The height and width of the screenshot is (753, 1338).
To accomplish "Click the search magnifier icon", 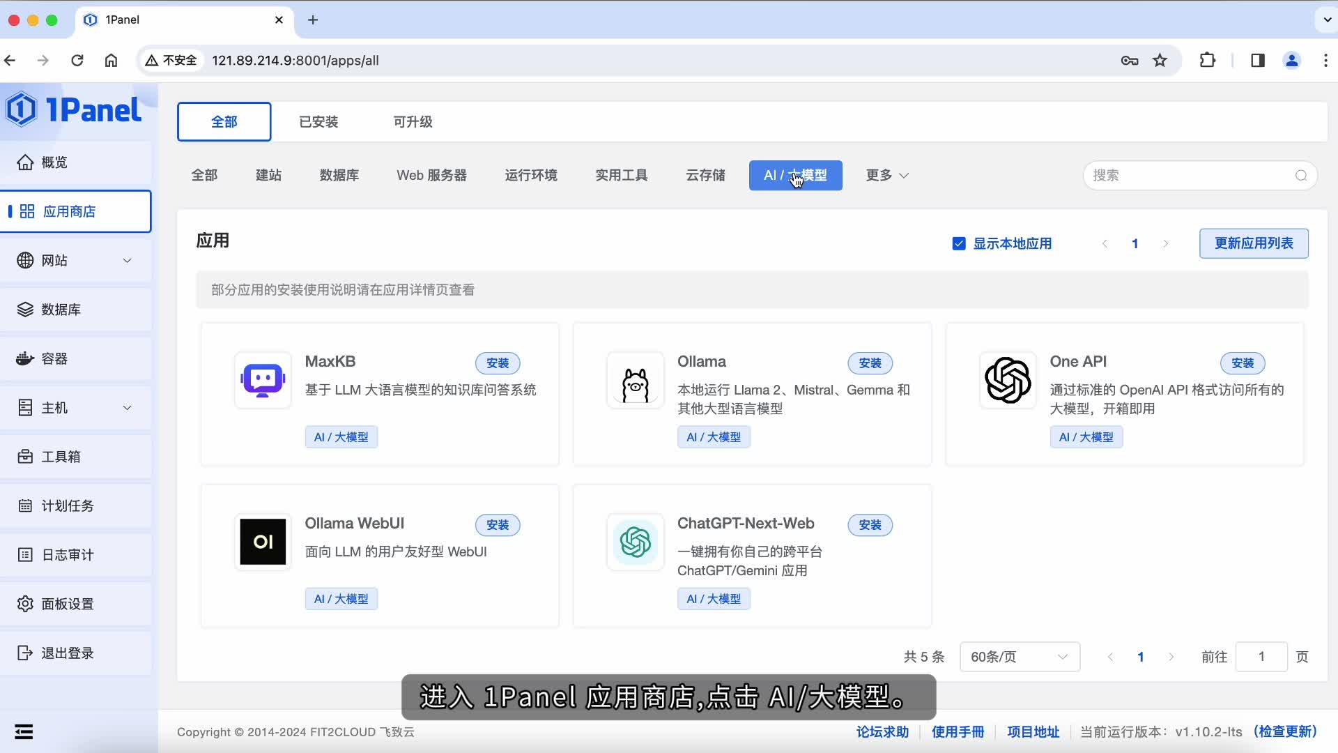I will [x=1300, y=176].
